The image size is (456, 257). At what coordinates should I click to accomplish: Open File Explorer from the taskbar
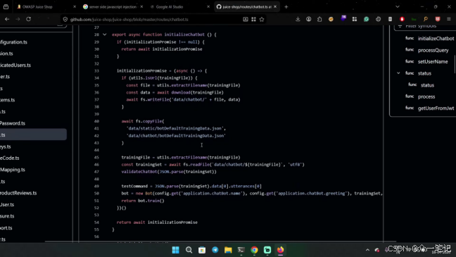click(228, 250)
